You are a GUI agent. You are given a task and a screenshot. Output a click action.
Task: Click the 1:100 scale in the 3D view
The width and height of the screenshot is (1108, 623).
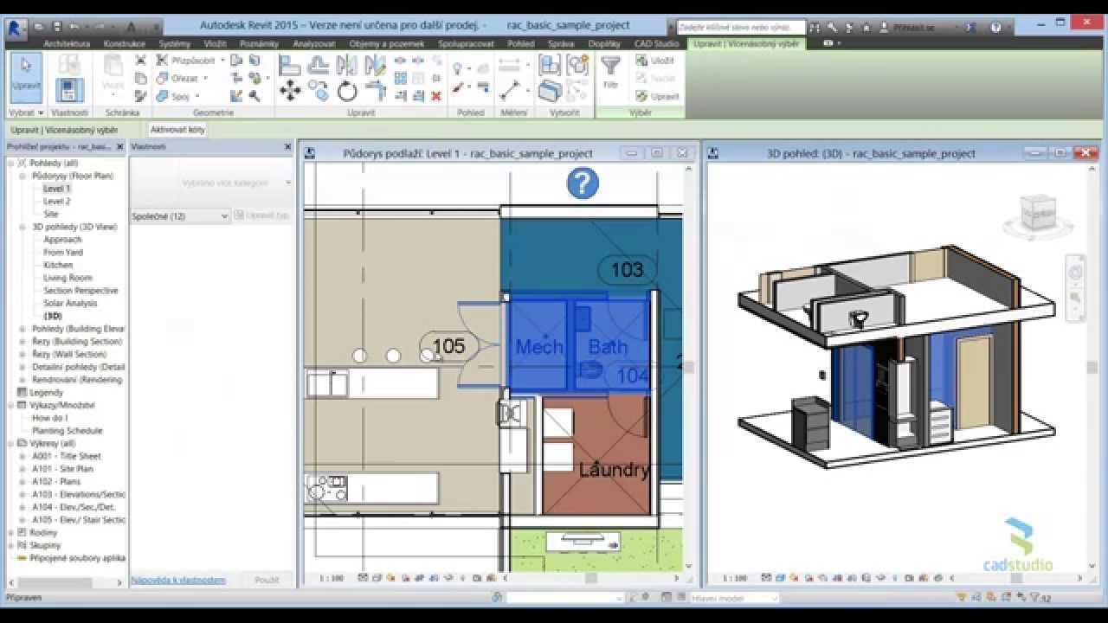(734, 578)
